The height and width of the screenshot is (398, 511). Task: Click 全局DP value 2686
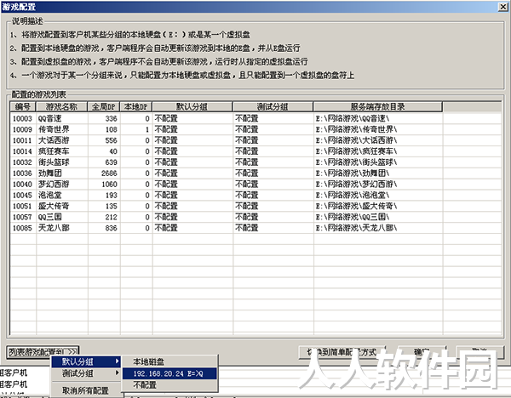109,173
